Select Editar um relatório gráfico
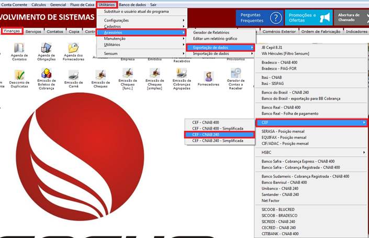Viewport: 369px width, 238px height. [220, 39]
